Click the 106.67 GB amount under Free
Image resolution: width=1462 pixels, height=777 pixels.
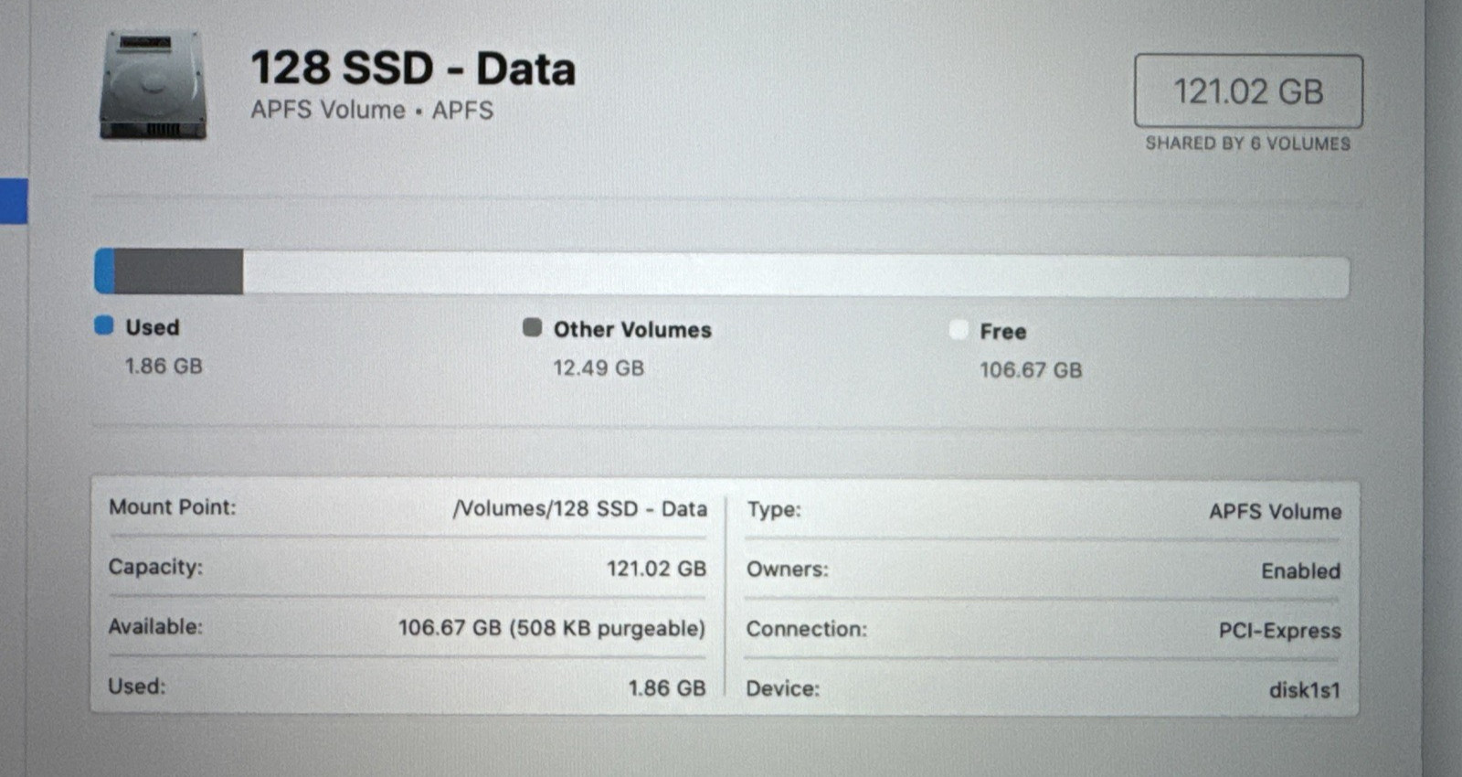1031,370
